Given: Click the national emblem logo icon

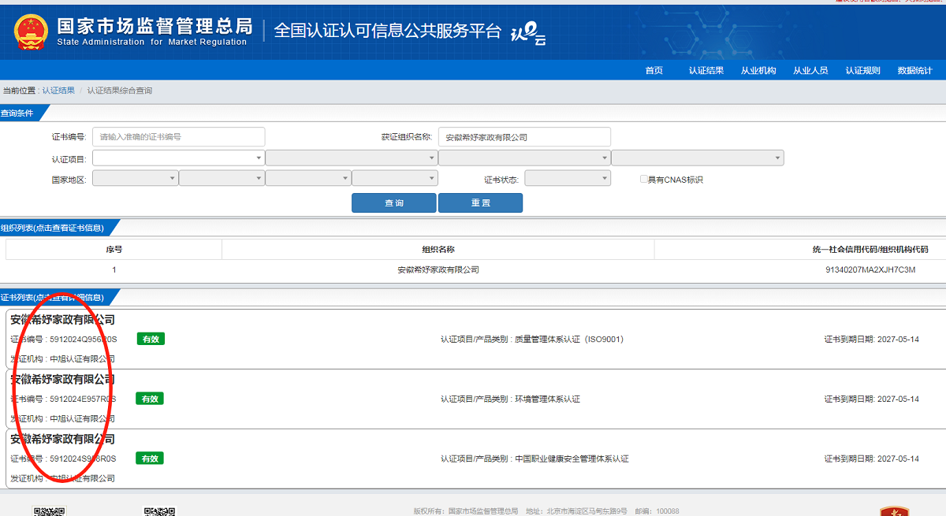Looking at the screenshot, I should coord(31,32).
